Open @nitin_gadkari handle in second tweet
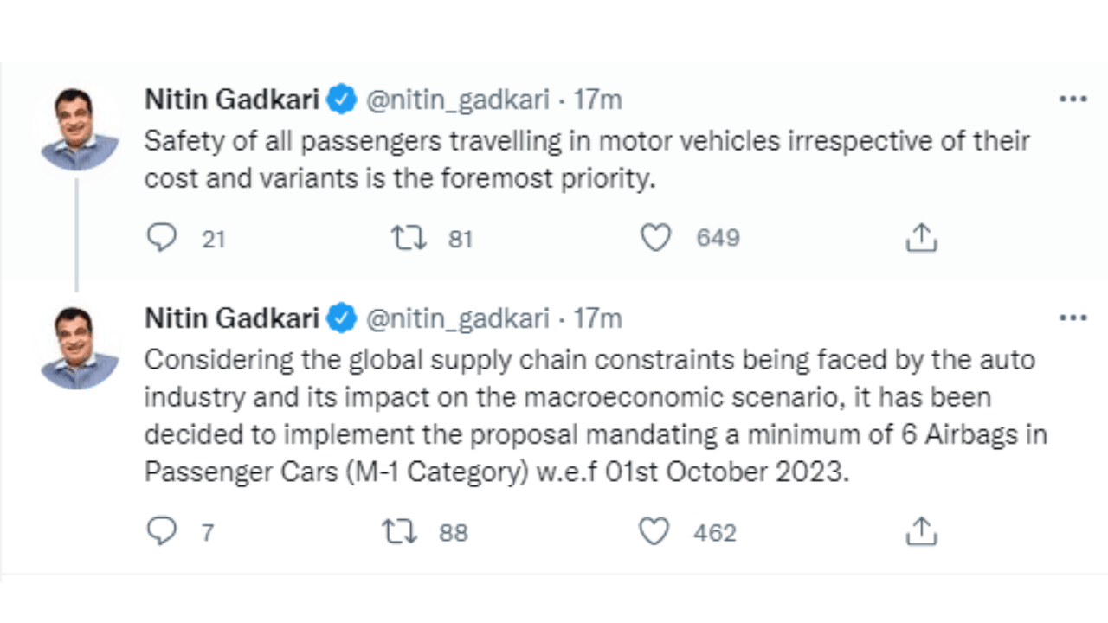 459,318
